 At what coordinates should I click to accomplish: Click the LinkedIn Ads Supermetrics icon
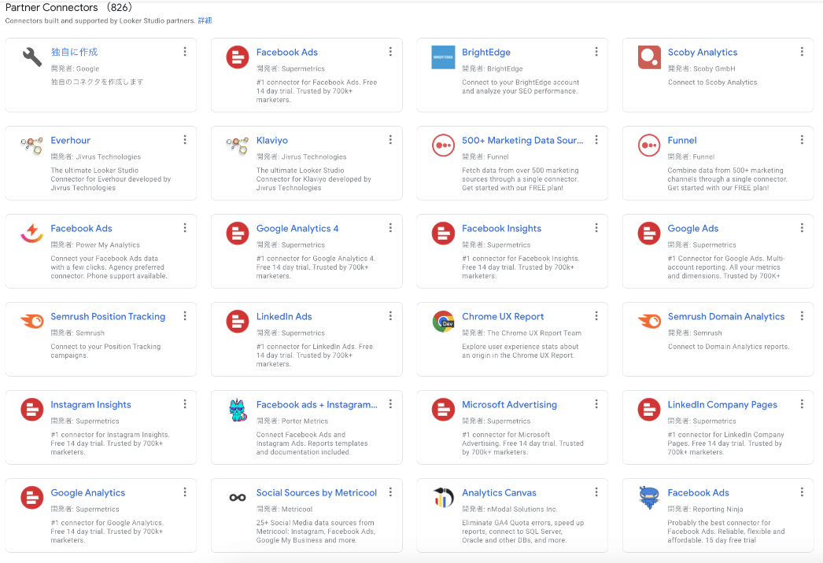[x=238, y=322]
